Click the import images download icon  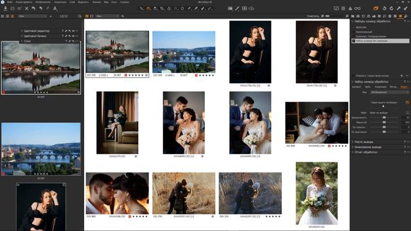(x=5, y=8)
